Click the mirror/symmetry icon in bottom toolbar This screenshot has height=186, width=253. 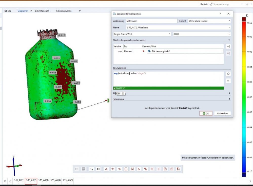[x=98, y=169]
